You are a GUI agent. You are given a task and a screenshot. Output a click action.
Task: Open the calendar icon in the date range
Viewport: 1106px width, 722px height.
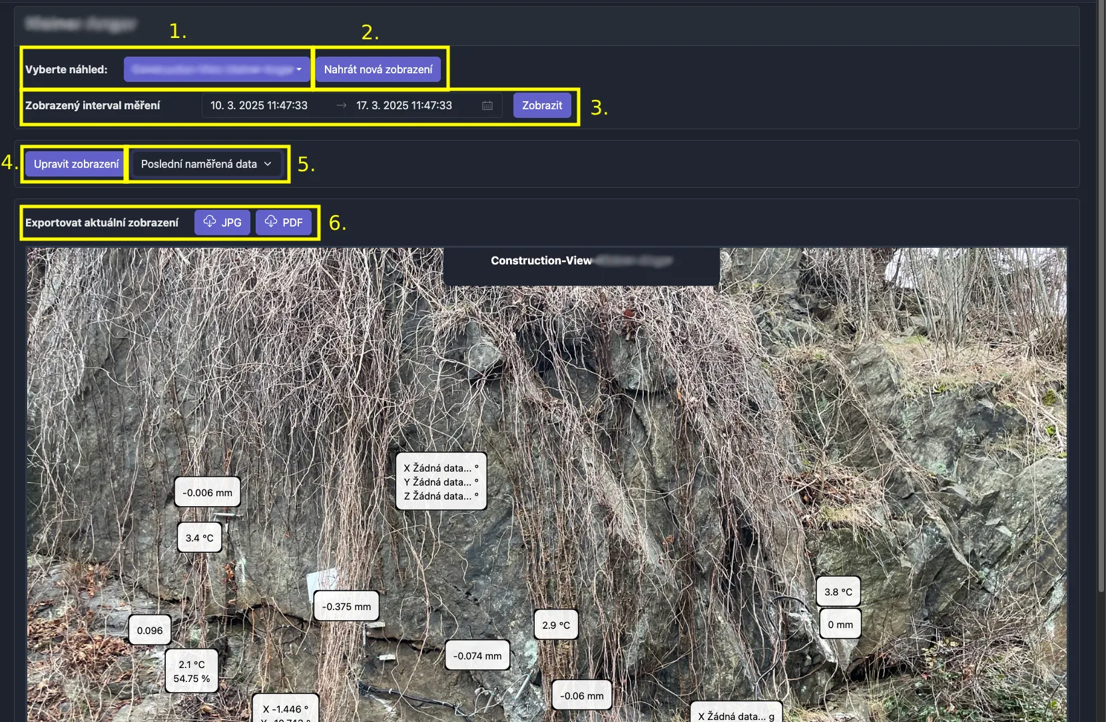click(x=487, y=105)
